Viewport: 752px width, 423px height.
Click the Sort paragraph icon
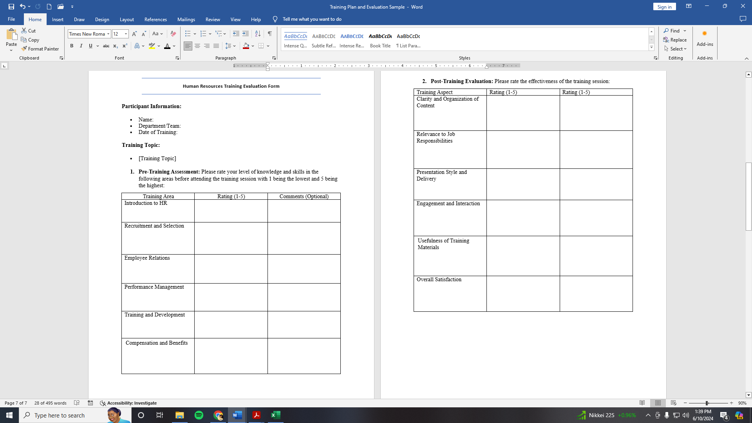click(258, 34)
